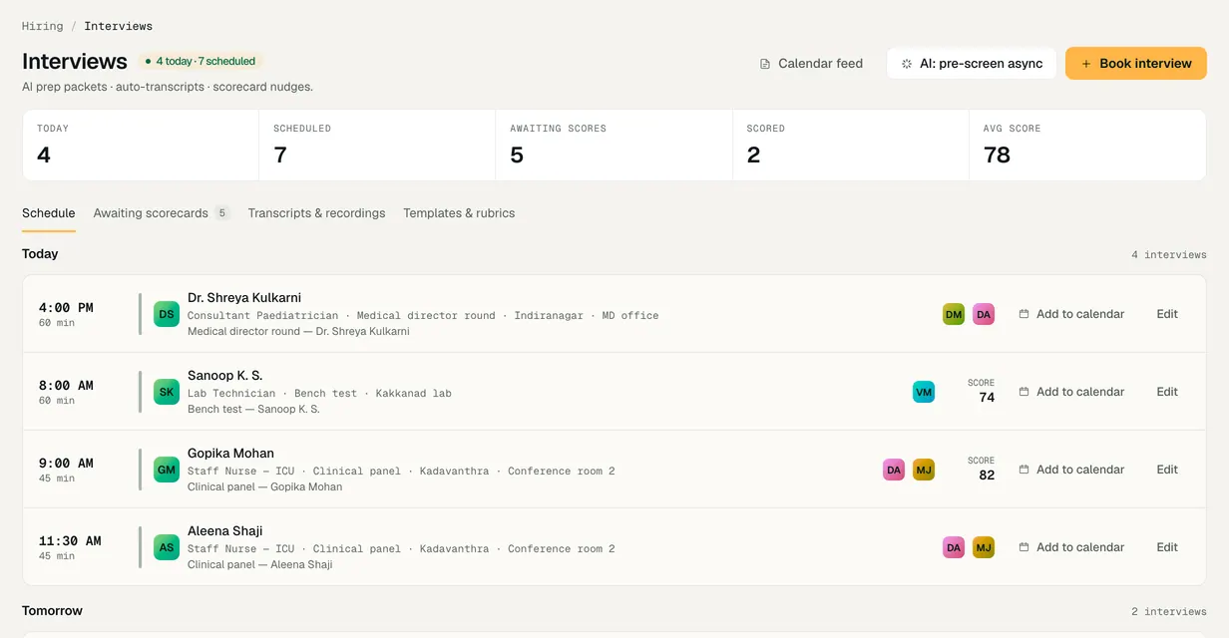This screenshot has width=1229, height=638.
Task: Click the Today section heading
Action: pos(40,254)
